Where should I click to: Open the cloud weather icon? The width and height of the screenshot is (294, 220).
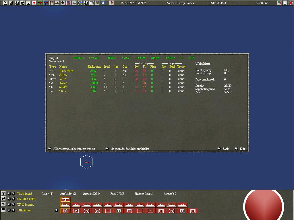[x=103, y=3]
